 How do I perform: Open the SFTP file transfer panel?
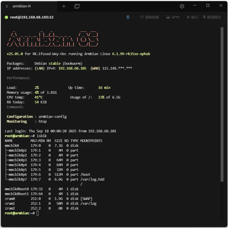(x=173, y=17)
